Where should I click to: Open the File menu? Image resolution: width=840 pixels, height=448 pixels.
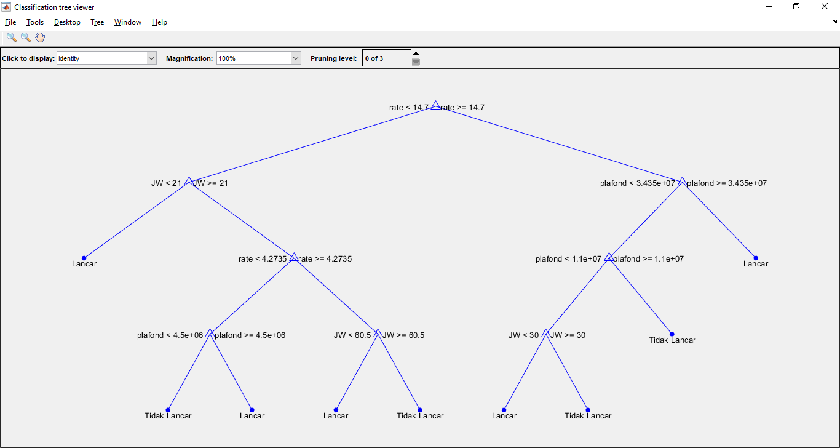(10, 22)
